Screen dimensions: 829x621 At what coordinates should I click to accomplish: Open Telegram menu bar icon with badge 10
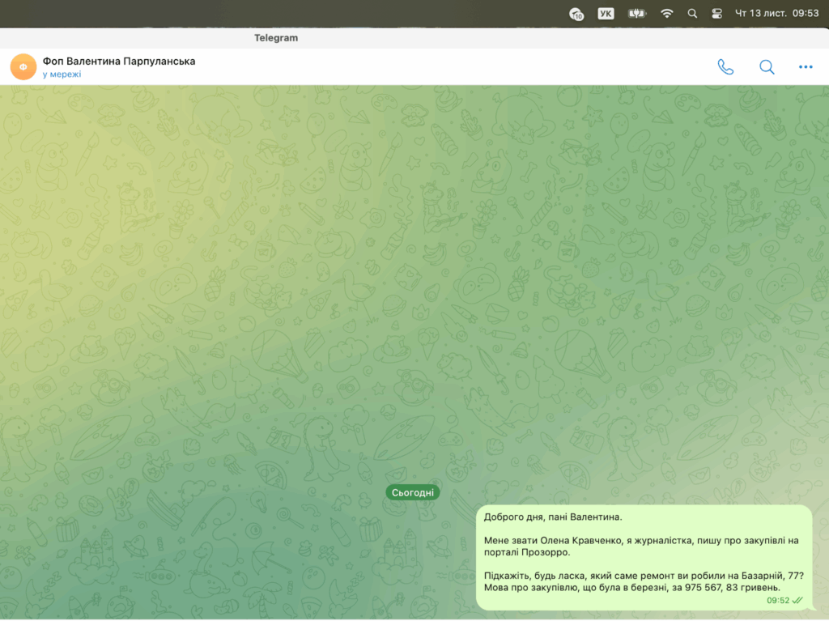[576, 14]
